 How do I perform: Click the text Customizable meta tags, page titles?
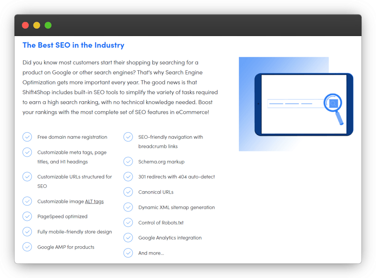point(72,157)
